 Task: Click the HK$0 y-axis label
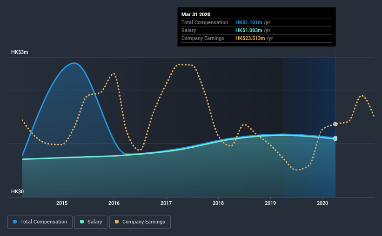(x=18, y=191)
